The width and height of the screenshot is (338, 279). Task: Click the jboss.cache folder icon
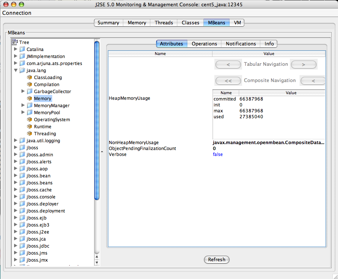22,190
